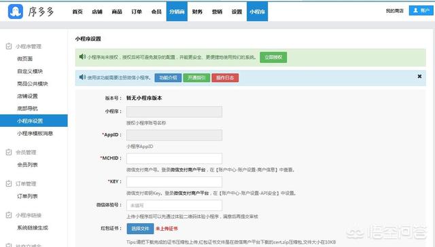Screen dimensions: 435x247
Task: Open the 营销 menu
Action: (x=217, y=12)
